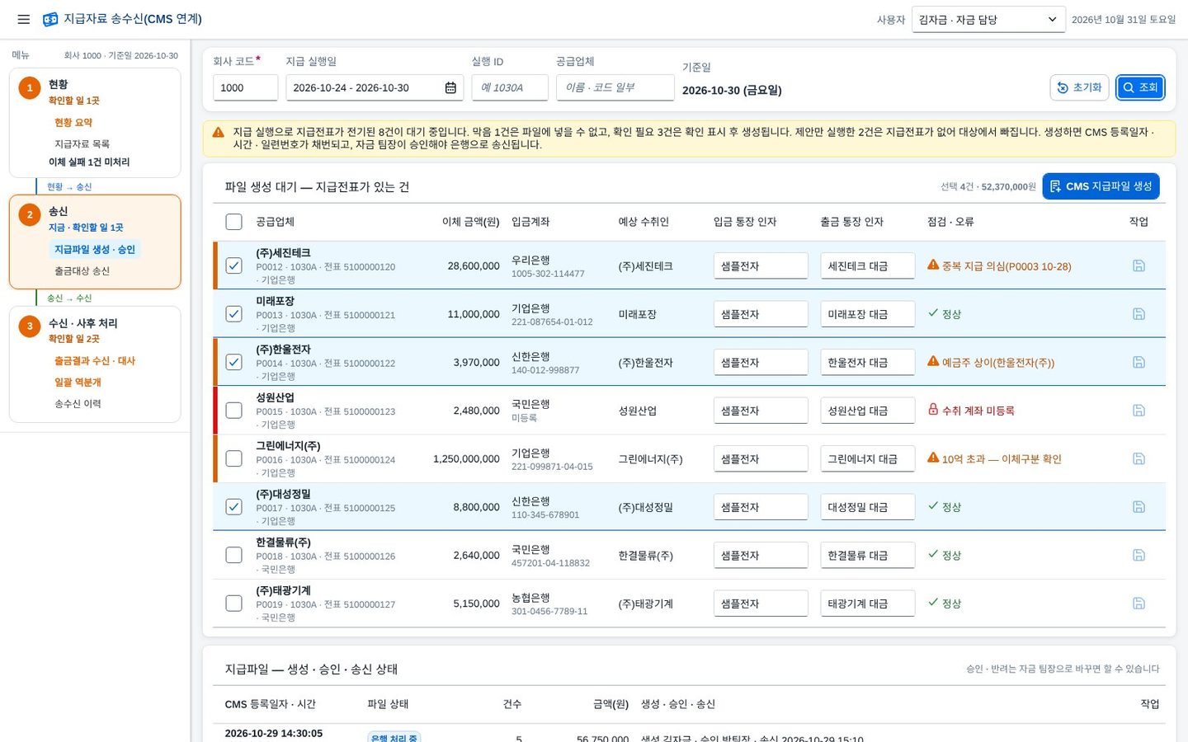The height and width of the screenshot is (742, 1188).
Task: Open 현황 요약 in the sidebar
Action: 73,123
